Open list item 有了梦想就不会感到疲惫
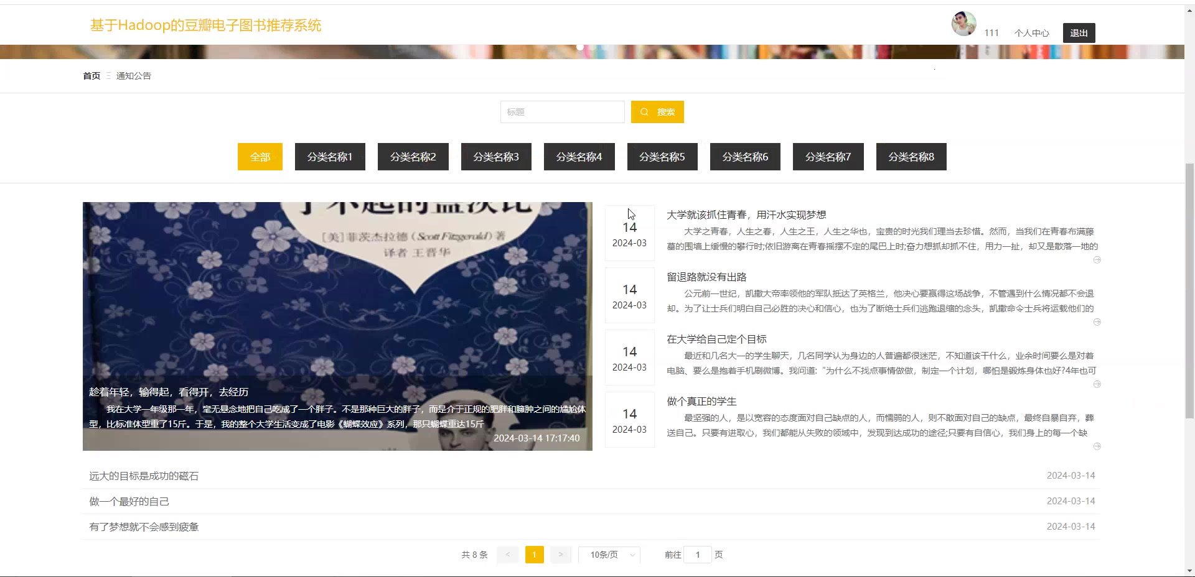This screenshot has width=1195, height=577. point(144,527)
